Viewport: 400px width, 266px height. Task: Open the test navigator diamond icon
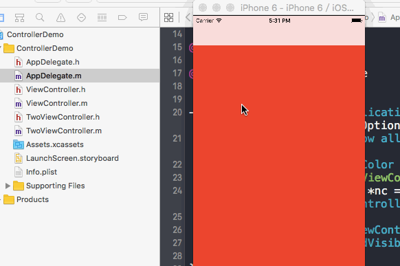(81, 18)
